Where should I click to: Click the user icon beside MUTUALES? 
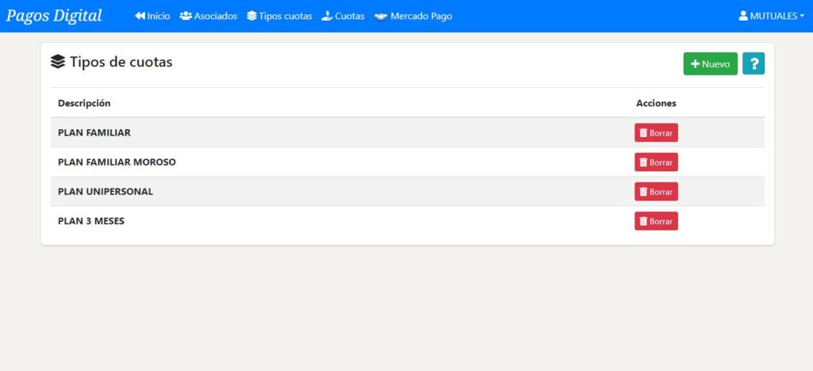[743, 16]
